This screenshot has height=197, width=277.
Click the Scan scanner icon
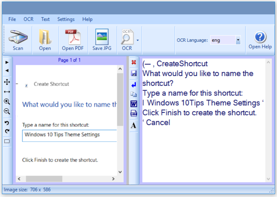pos(18,37)
